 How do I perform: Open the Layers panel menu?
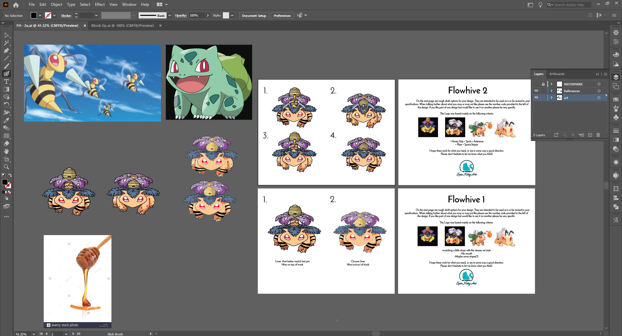tap(605, 74)
